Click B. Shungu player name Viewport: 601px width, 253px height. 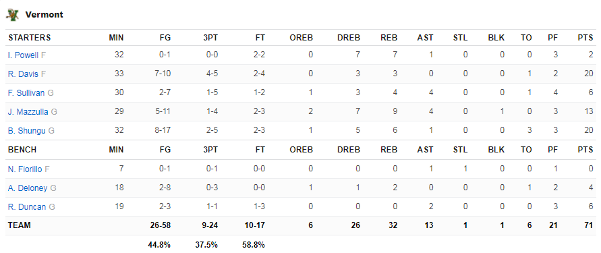(26, 131)
